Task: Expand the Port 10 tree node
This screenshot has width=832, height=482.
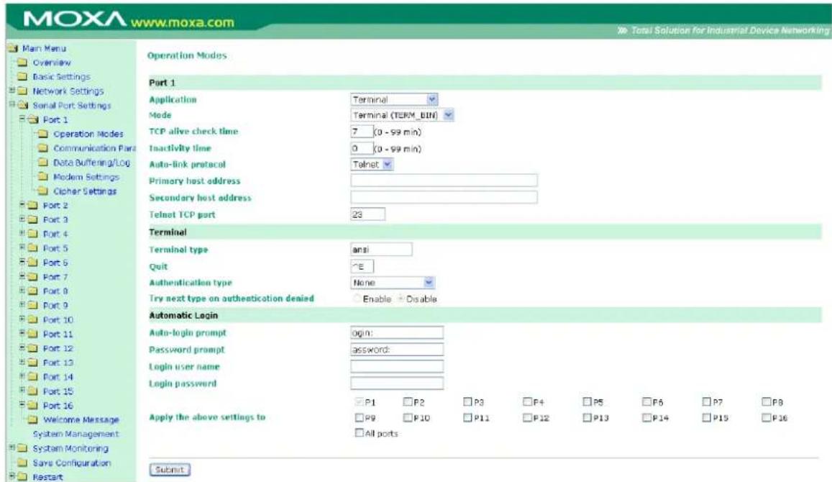Action: click(x=22, y=319)
